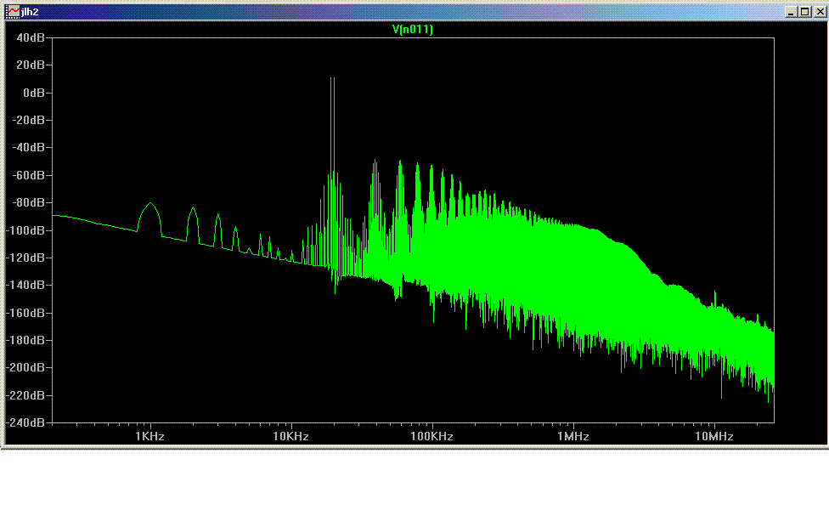
Task: Select the 100KHz frequency axis label
Action: (431, 436)
